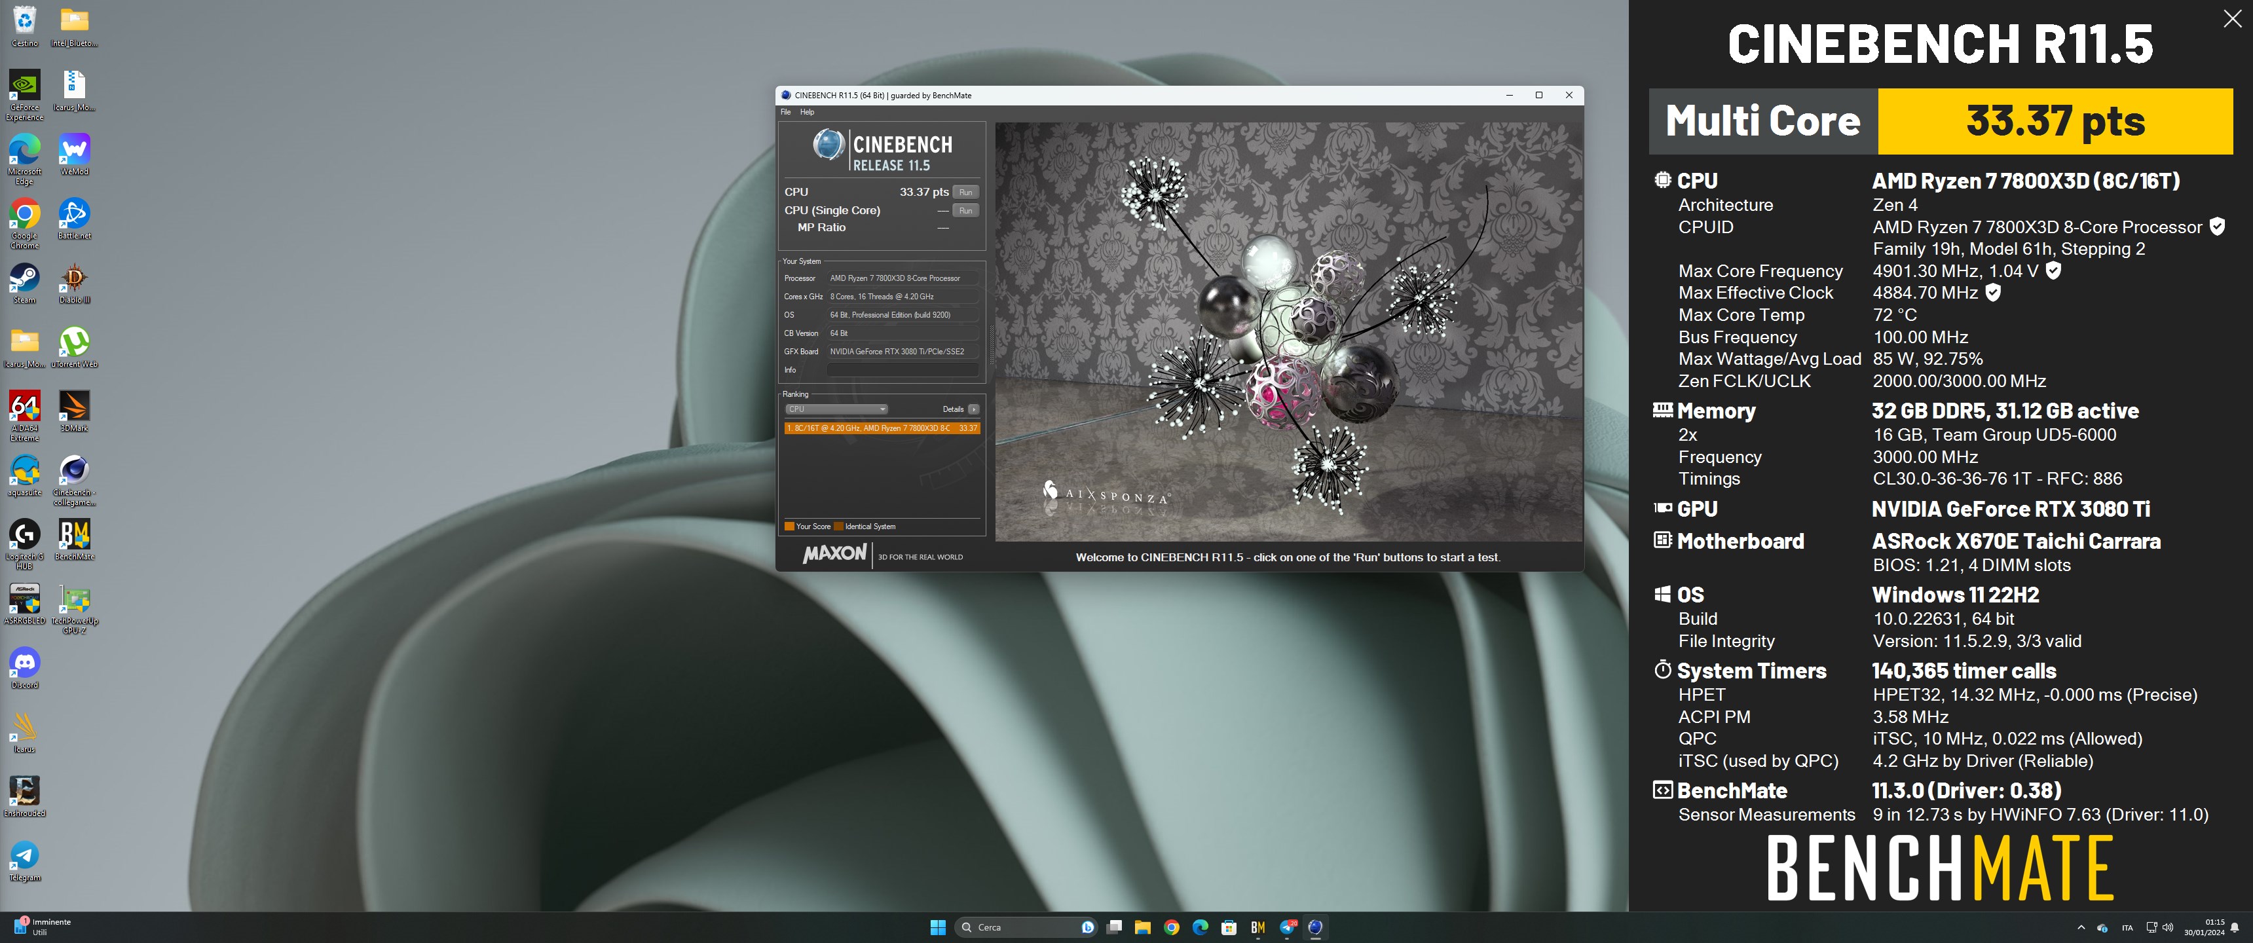Open the clock showing 01:15

click(2204, 927)
